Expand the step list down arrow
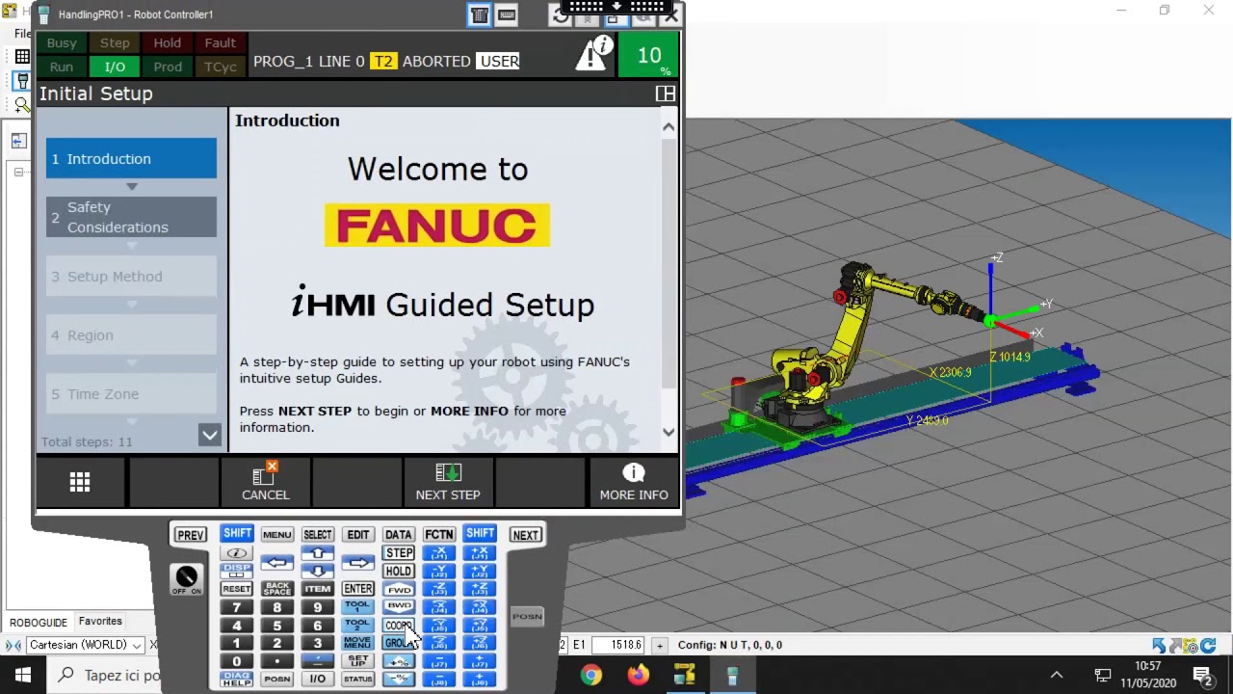This screenshot has width=1233, height=694. tap(209, 435)
